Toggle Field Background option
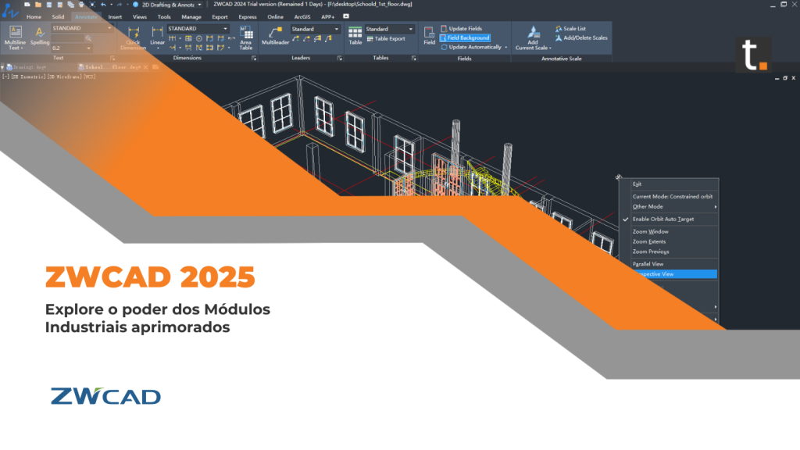This screenshot has width=800, height=450. click(465, 37)
